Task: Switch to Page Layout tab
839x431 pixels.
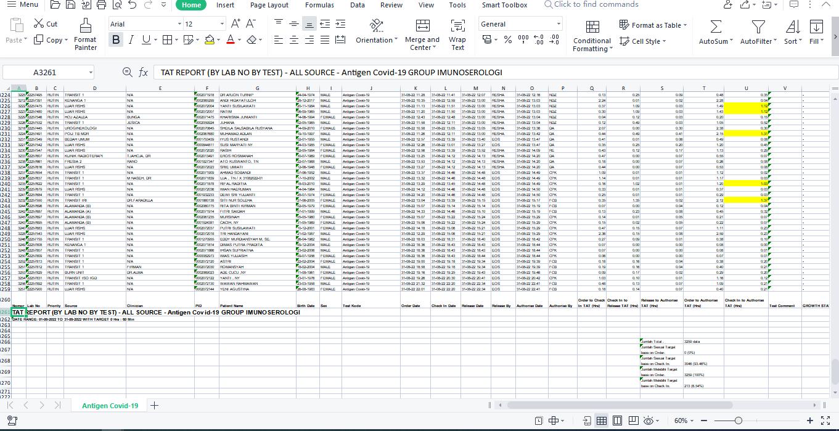Action: tap(269, 5)
